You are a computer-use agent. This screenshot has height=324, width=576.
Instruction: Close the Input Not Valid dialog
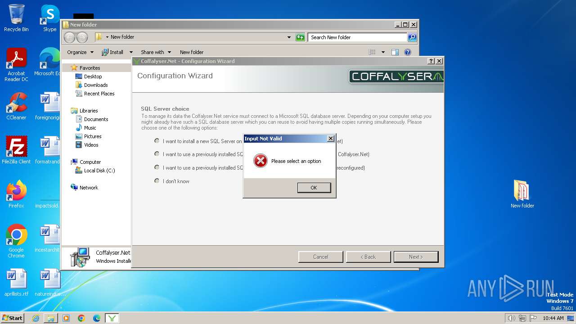tap(330, 139)
